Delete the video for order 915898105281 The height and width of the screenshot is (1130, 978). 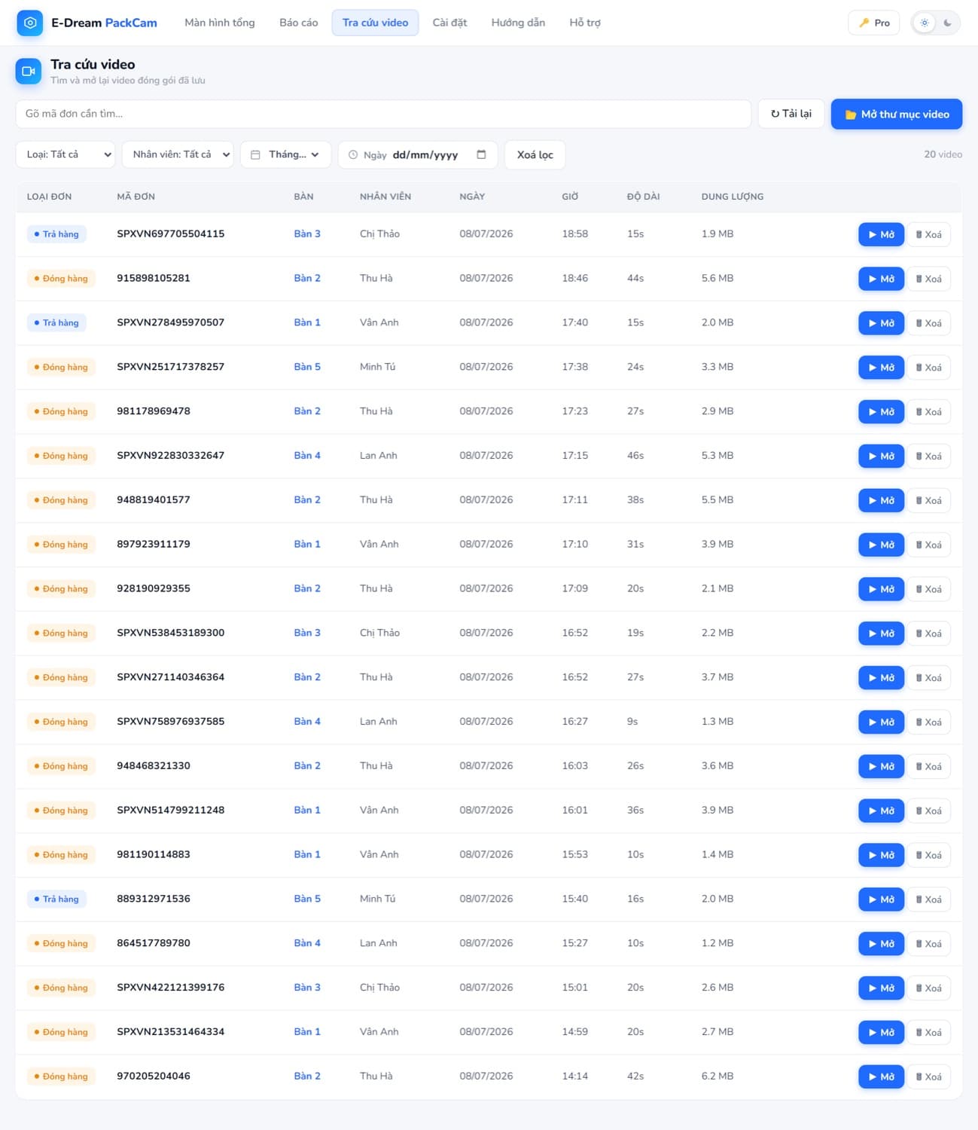[928, 279]
